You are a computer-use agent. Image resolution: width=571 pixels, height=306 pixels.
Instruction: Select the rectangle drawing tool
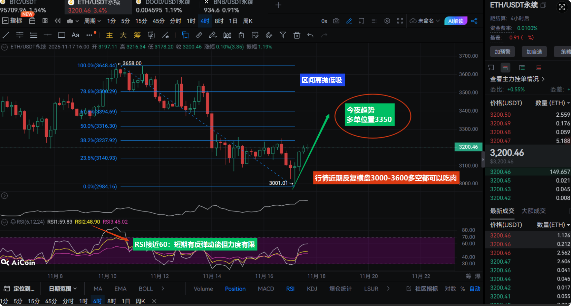point(61,35)
